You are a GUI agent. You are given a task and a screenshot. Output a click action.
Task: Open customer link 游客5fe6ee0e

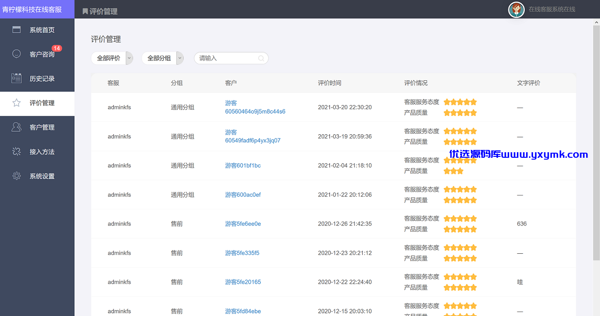[243, 224]
